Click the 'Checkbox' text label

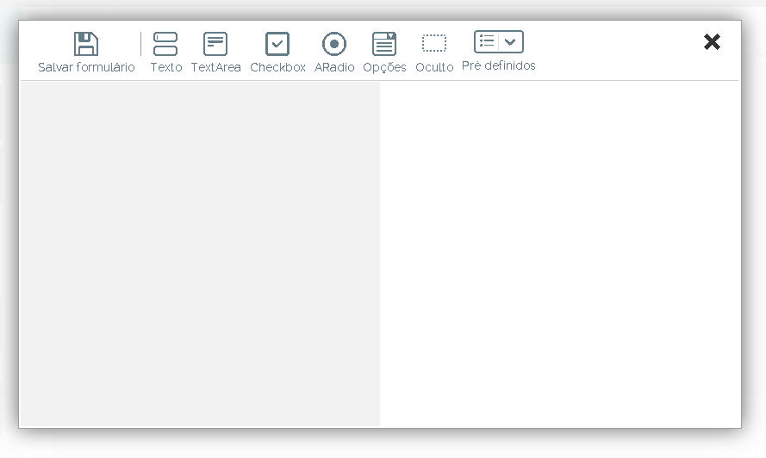(x=277, y=67)
